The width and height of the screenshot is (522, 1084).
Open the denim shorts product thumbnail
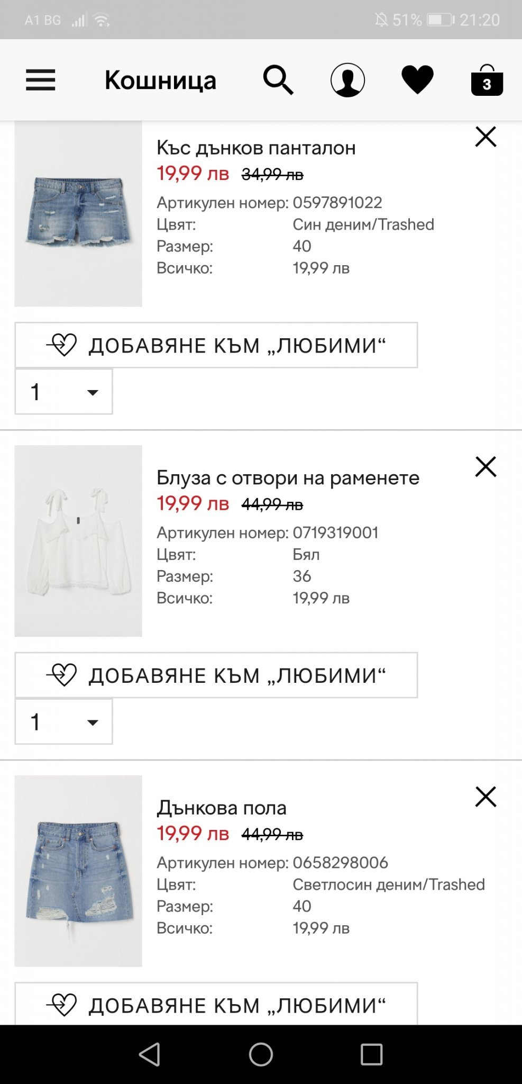(x=78, y=214)
